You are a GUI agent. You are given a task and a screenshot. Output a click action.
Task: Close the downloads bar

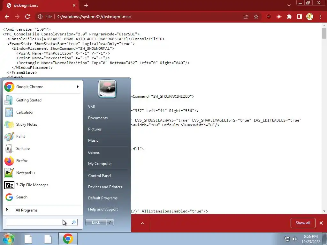pyautogui.click(x=321, y=223)
